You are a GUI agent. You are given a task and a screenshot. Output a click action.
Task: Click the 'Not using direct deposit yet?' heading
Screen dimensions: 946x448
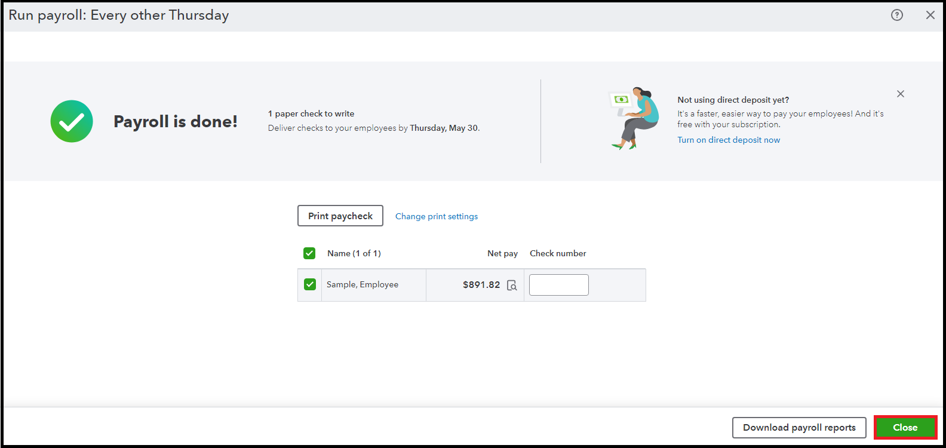[x=733, y=100]
